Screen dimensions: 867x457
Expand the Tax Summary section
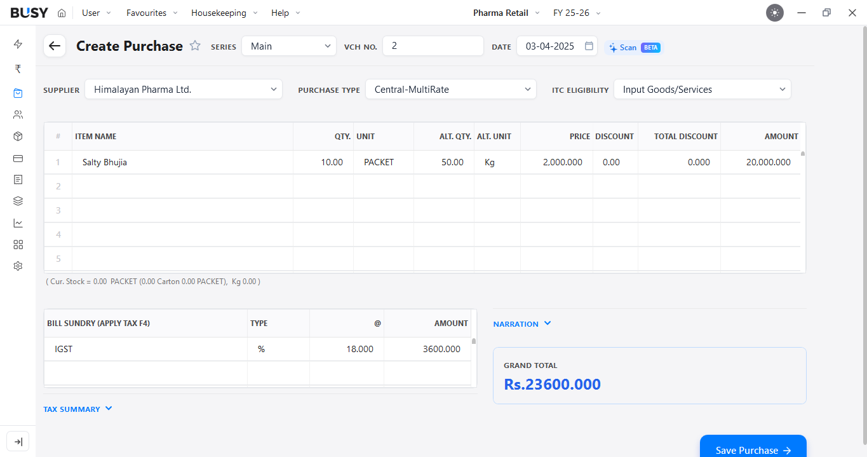(78, 409)
